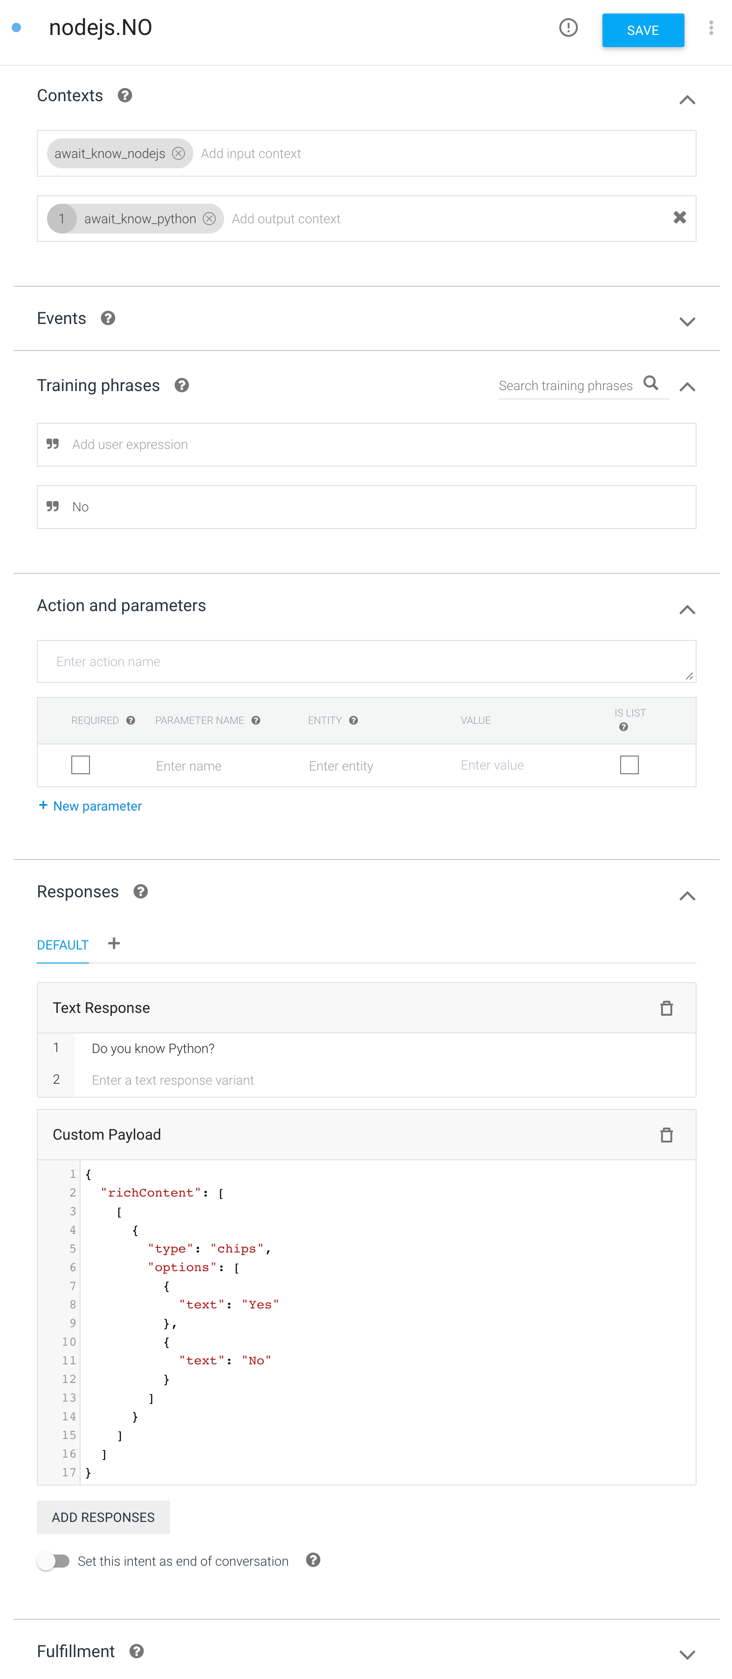The height and width of the screenshot is (1679, 732).
Task: Expand the Fulfillment section
Action: 687,1654
